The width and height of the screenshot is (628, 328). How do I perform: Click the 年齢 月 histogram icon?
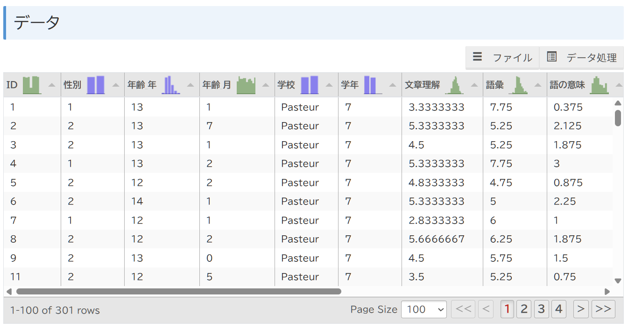tap(246, 85)
